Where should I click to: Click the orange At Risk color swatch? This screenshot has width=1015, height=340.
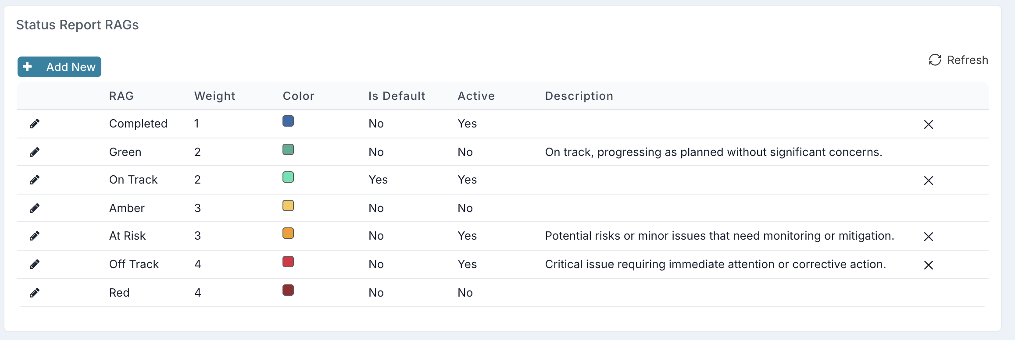(288, 234)
